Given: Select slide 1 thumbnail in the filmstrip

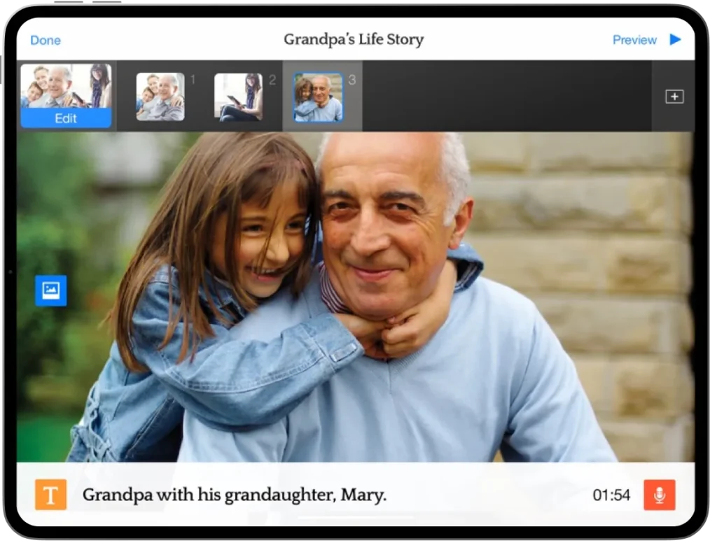Looking at the screenshot, I should click(x=160, y=97).
